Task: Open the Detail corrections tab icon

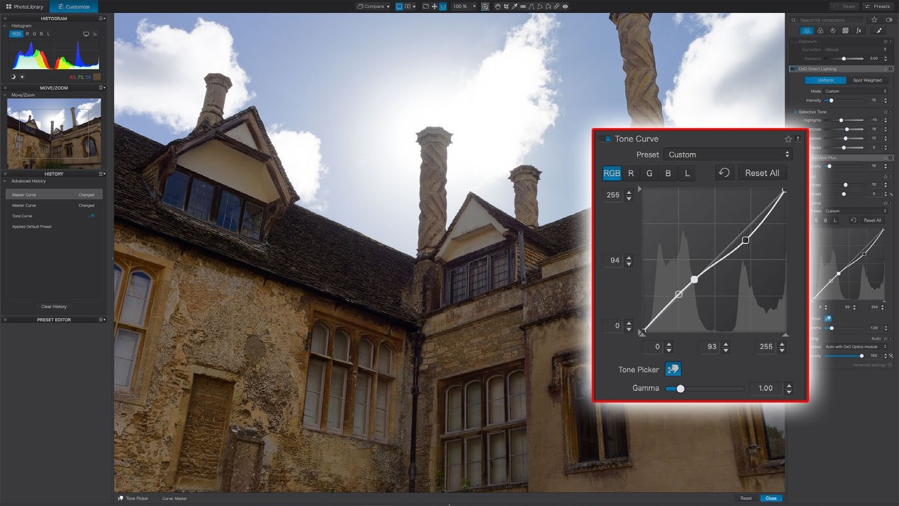Action: point(833,30)
